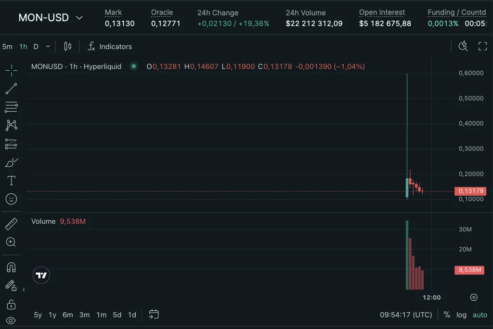Open the Fibonacci retracement tool

[12, 107]
